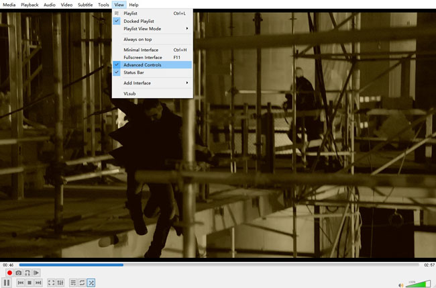Skip to next media
This screenshot has height=288, width=436.
38,283
